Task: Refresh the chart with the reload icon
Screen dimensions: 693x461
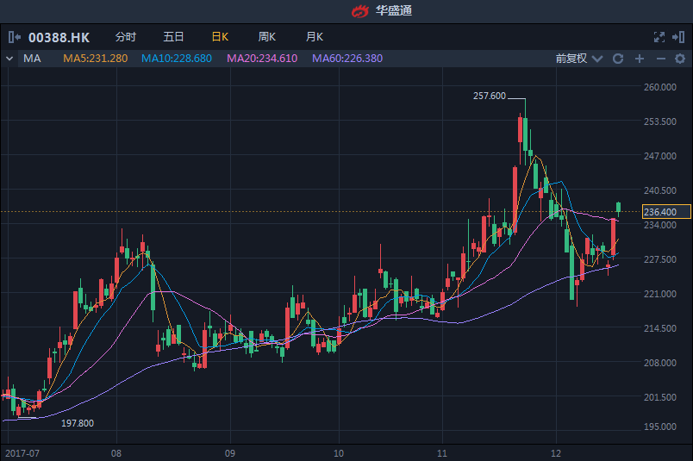Action: (x=617, y=59)
